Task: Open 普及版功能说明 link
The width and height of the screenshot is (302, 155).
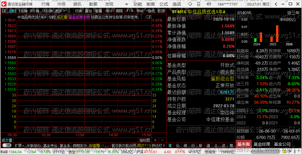Action: pyautogui.click(x=124, y=145)
